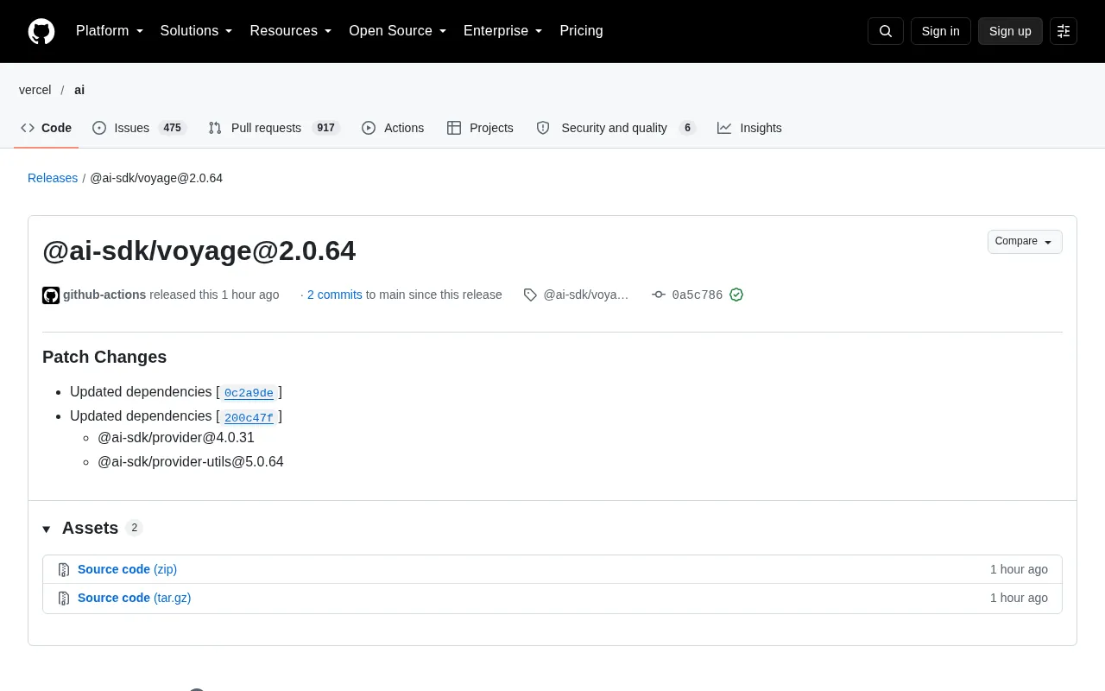This screenshot has height=691, width=1105.
Task: Open the appearance settings icon button
Action: (x=1064, y=31)
